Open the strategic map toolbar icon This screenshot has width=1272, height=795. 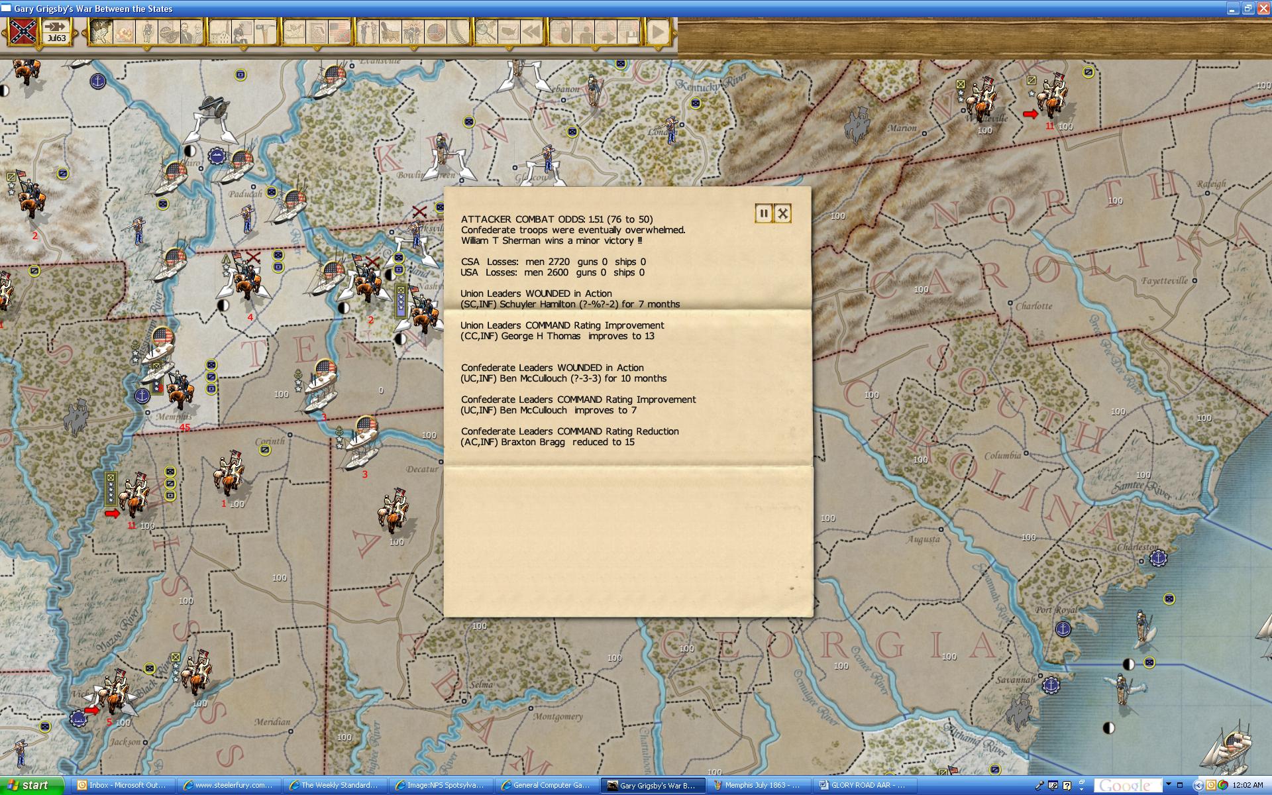pos(101,32)
